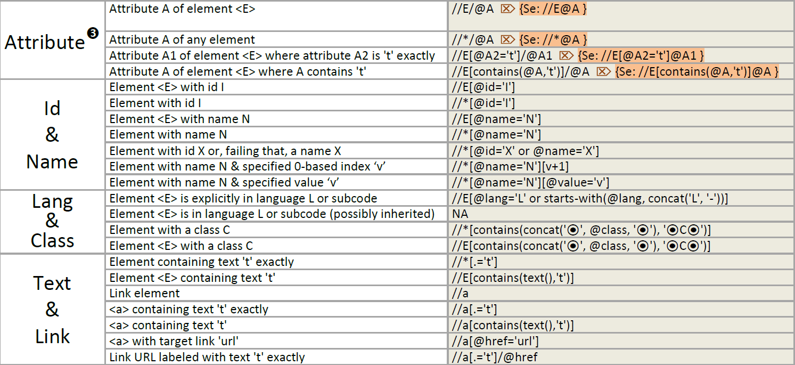The height and width of the screenshot is (365, 795).
Task: Click the arrow icon after //E/@A
Action: point(507,9)
